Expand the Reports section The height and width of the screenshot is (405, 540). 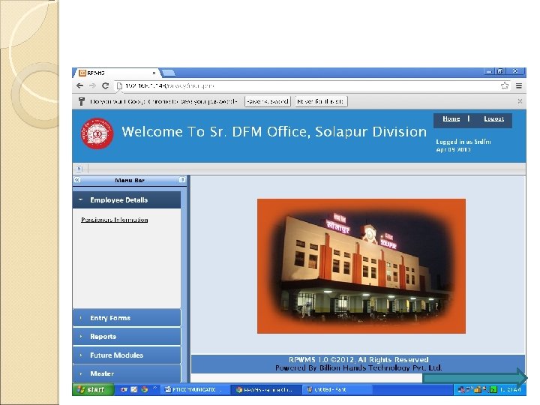point(127,337)
